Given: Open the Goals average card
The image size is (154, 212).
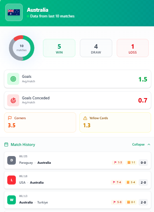Looking at the screenshot, I should pyautogui.click(x=78, y=79).
